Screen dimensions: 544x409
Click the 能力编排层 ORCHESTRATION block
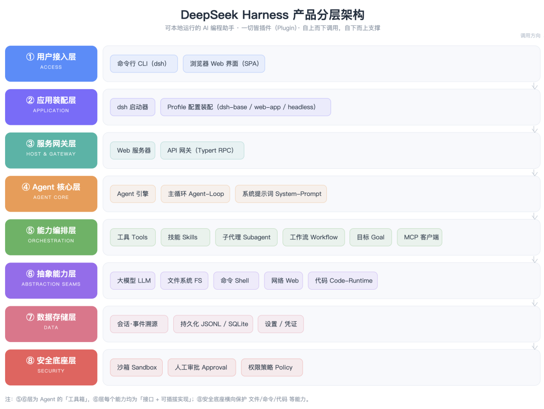pos(51,237)
